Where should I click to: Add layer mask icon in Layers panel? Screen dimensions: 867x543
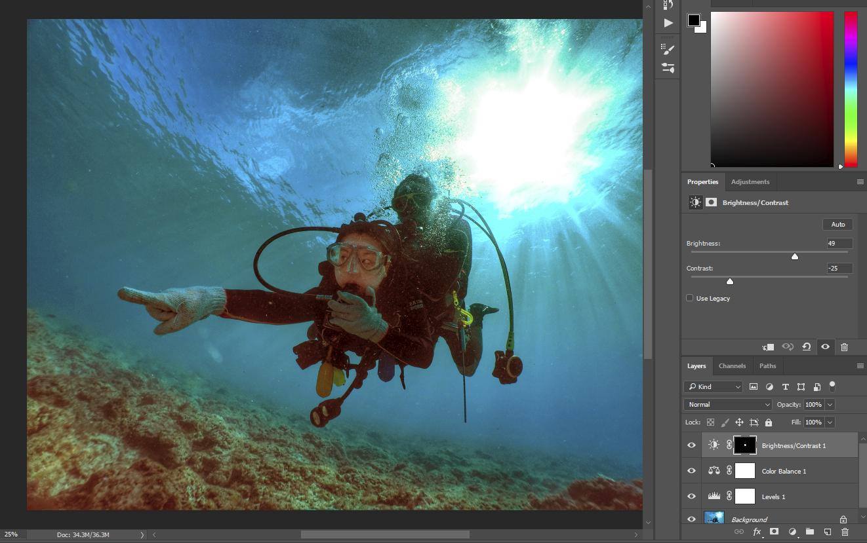(x=774, y=532)
